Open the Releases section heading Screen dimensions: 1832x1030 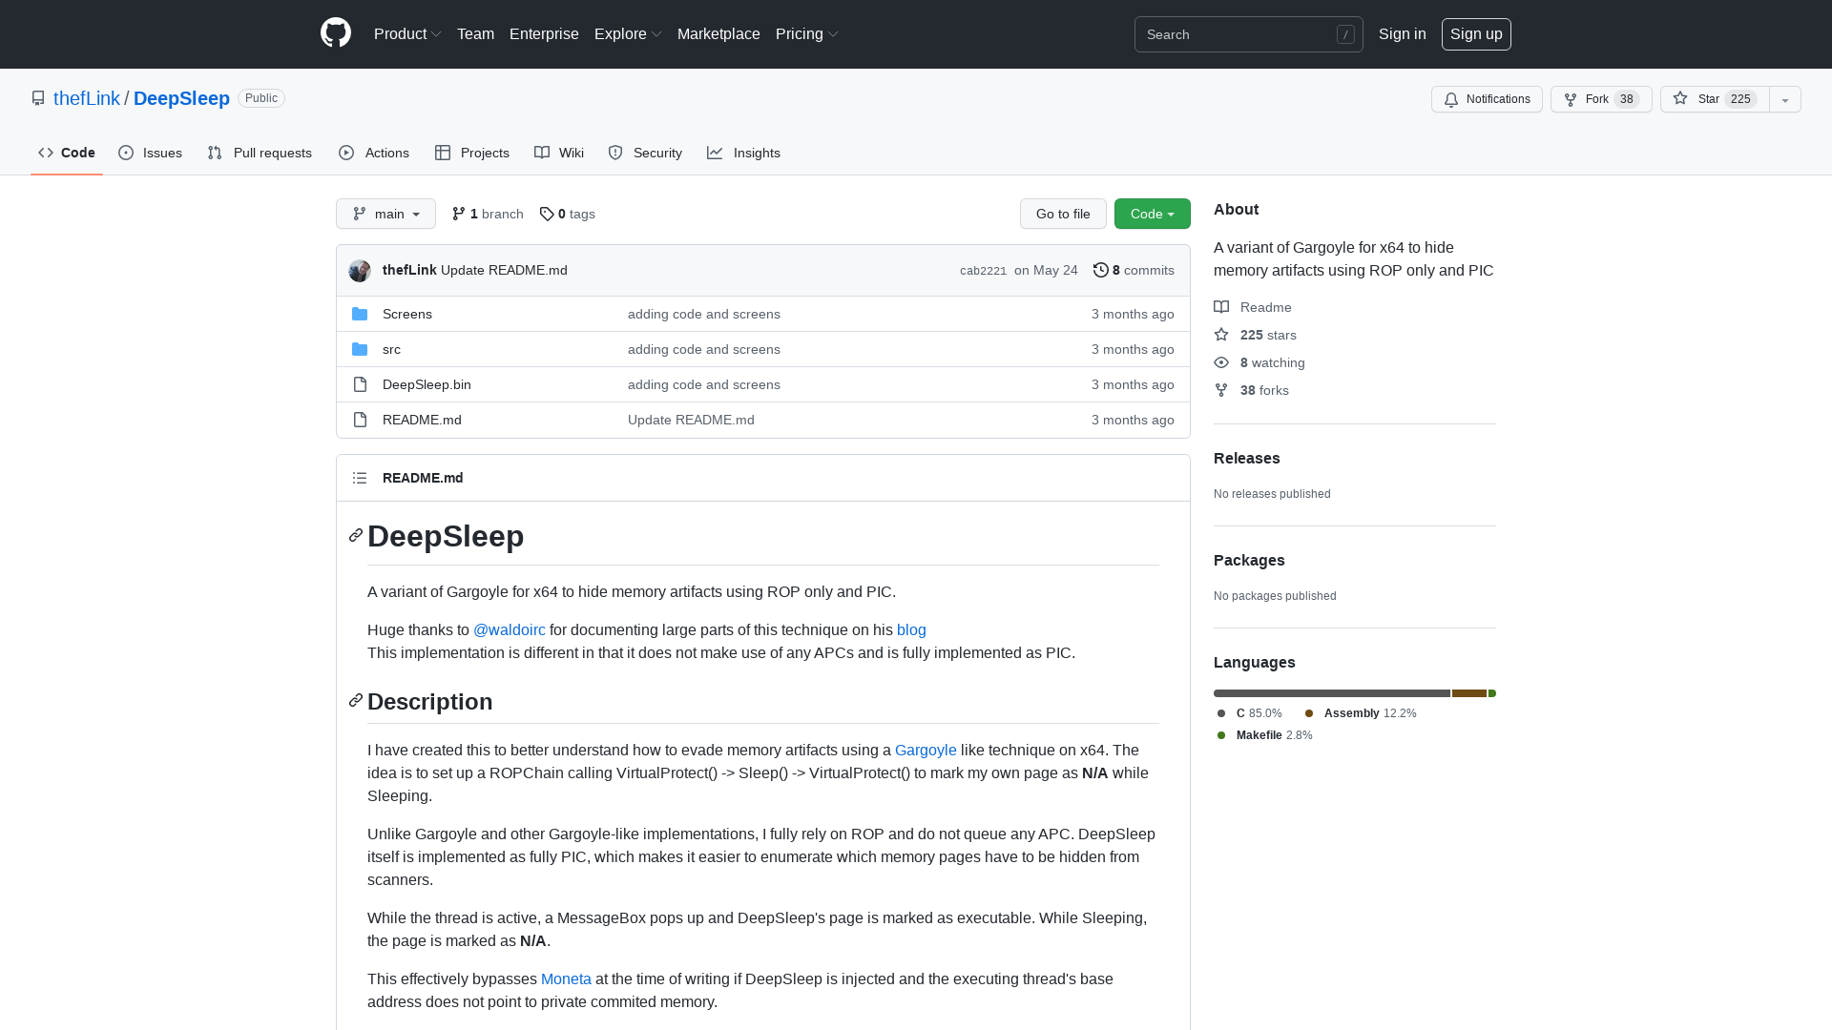(1247, 459)
